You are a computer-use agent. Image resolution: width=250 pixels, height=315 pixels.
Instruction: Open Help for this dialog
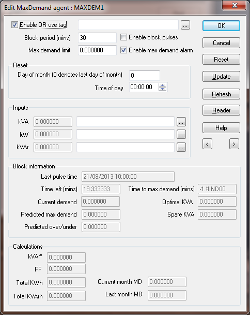pos(221,128)
